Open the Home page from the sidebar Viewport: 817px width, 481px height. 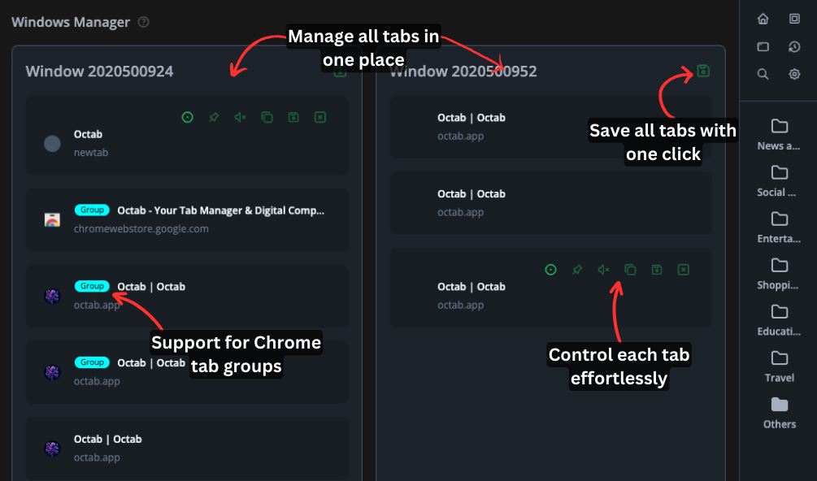click(763, 18)
